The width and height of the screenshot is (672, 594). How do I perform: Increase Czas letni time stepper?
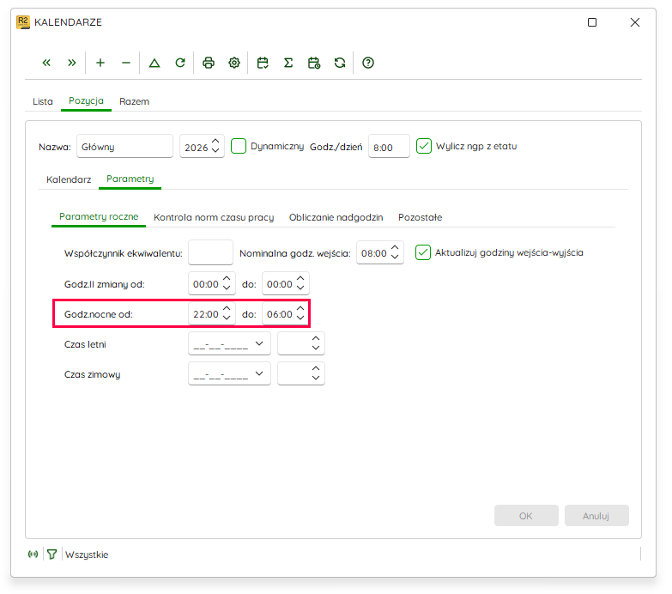pyautogui.click(x=316, y=338)
